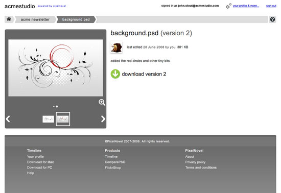Open Download for Mac footer link
Viewport: 281px width, 193px height.
[40, 162]
